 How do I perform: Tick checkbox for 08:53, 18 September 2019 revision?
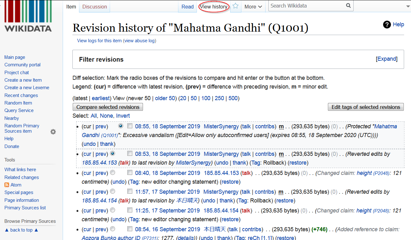(130, 154)
